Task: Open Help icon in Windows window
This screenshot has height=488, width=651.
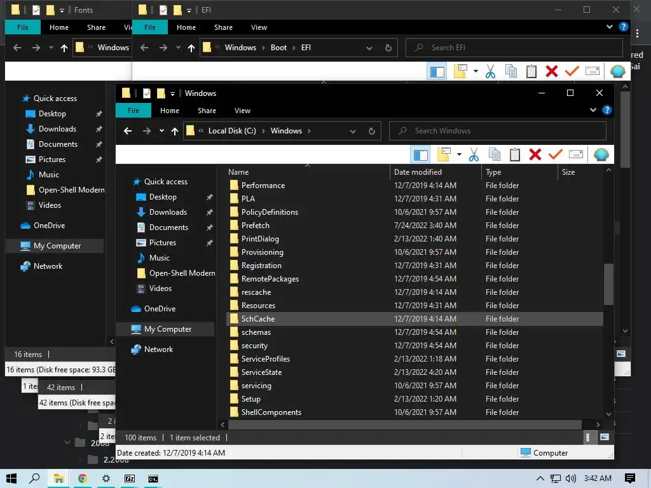Action: point(606,110)
